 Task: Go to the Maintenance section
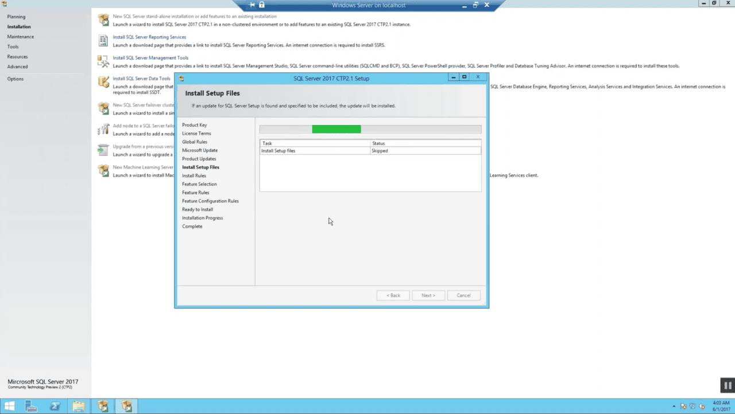(x=21, y=37)
